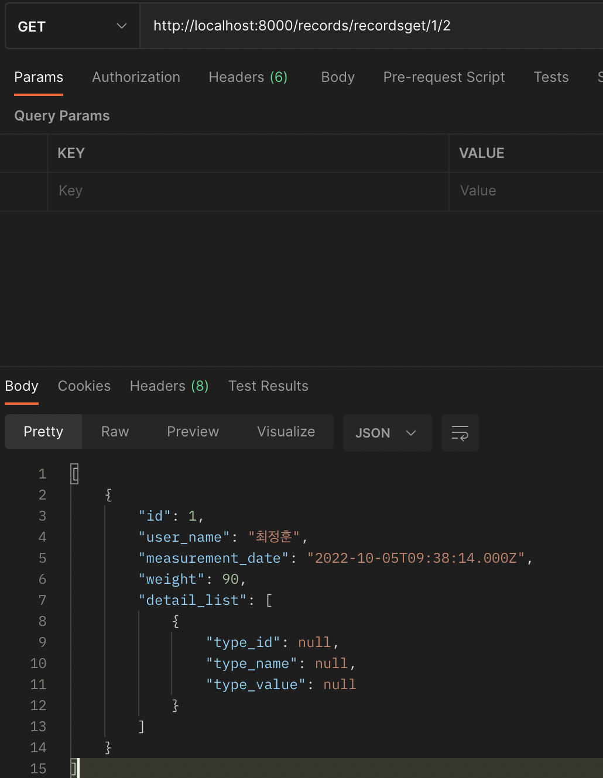This screenshot has height=778, width=603.
Task: Open the request Headers (6) tab
Action: coord(248,77)
